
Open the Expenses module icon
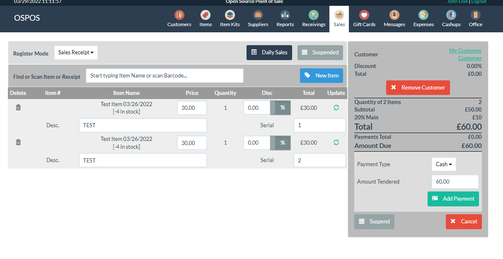423,15
